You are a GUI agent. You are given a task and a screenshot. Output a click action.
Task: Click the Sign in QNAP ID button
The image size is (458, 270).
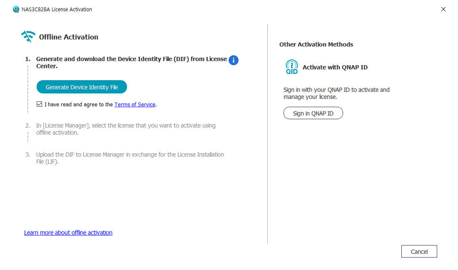click(313, 113)
